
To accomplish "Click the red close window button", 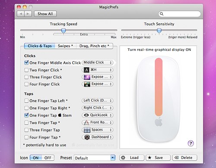I will (19, 7).
